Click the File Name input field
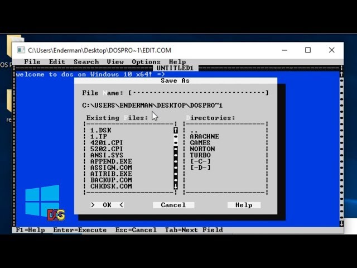Screen dimensions: 357x268 click(199, 93)
